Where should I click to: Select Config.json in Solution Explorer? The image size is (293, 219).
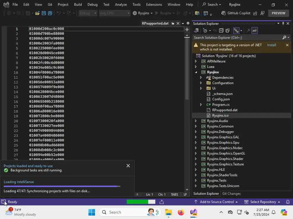(221, 99)
